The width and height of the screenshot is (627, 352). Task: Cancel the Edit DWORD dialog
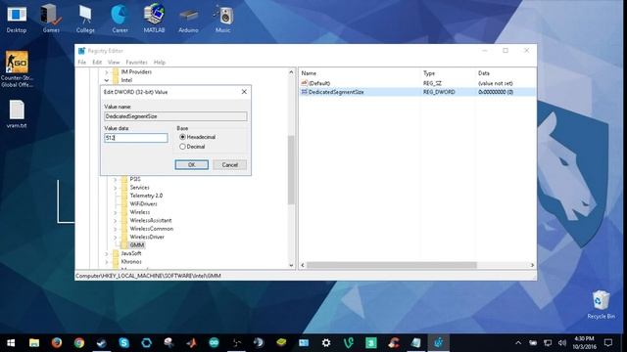point(229,165)
